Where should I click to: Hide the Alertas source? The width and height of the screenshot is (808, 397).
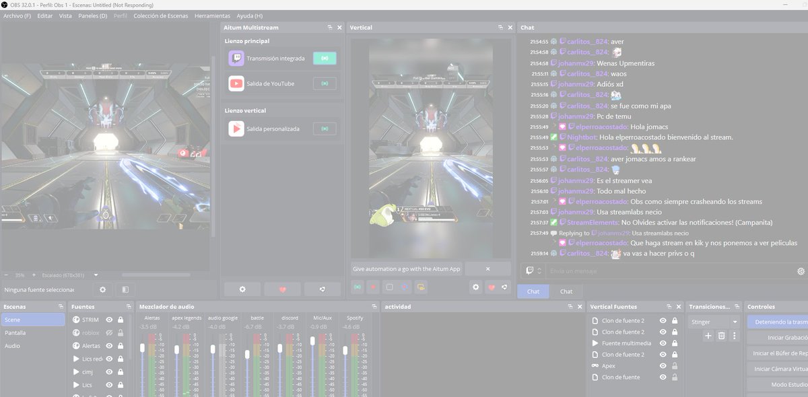click(108, 346)
